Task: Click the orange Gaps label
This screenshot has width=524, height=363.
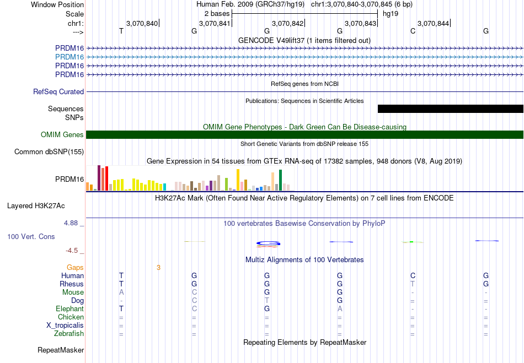Action: pos(75,267)
